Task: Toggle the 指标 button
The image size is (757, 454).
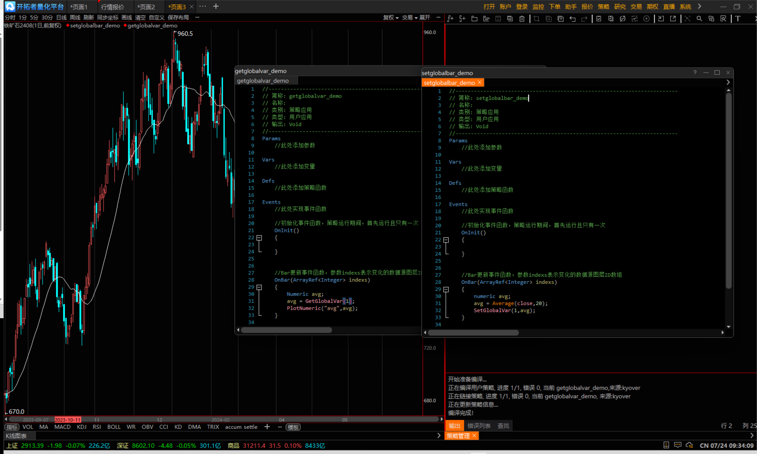Action: [12, 427]
